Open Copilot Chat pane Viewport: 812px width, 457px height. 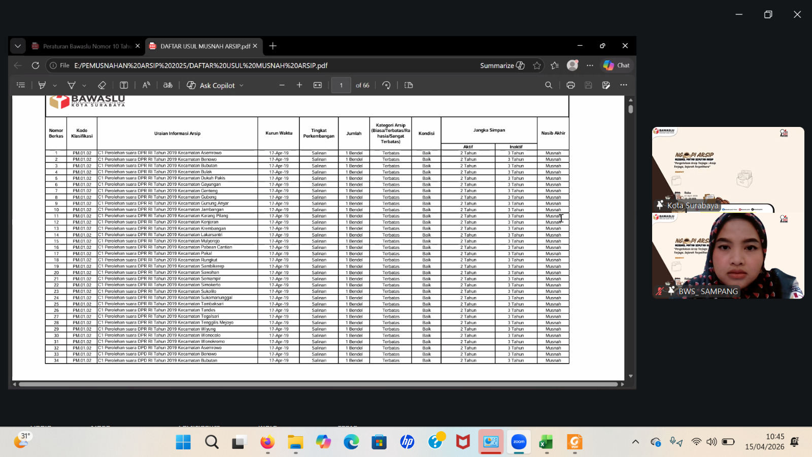[617, 66]
